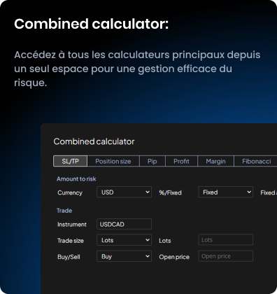277x294 pixels.
Task: Click the Combined calculator panel title
Action: [94, 141]
